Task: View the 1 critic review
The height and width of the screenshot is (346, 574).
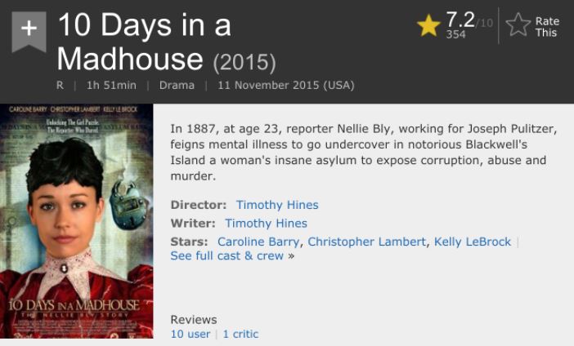Action: pos(240,334)
